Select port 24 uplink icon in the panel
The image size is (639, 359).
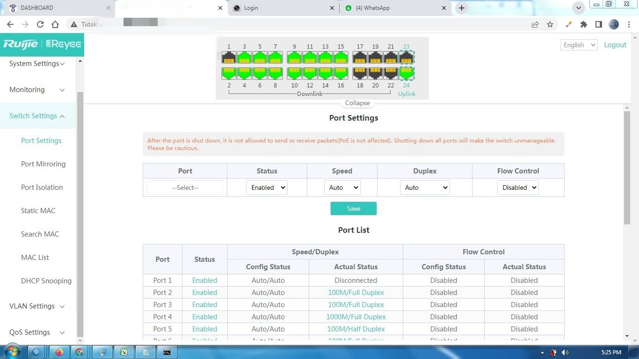tap(406, 73)
